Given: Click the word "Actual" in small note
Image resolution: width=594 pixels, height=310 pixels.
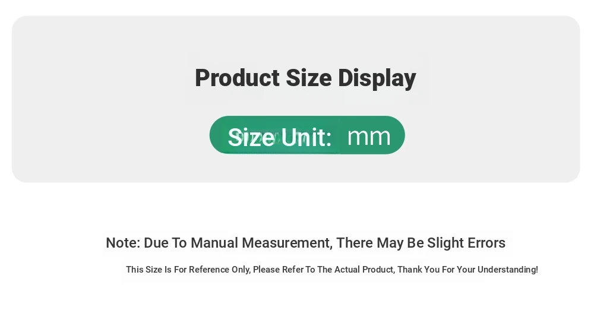Looking at the screenshot, I should coord(347,270).
